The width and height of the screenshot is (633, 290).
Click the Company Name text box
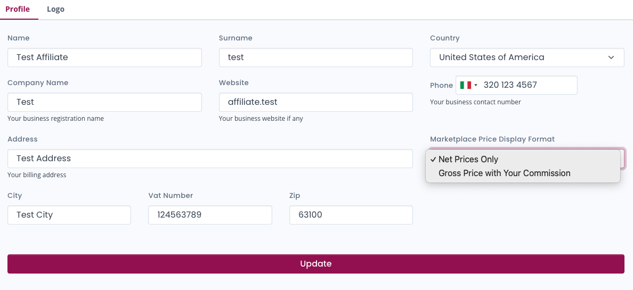(x=104, y=102)
